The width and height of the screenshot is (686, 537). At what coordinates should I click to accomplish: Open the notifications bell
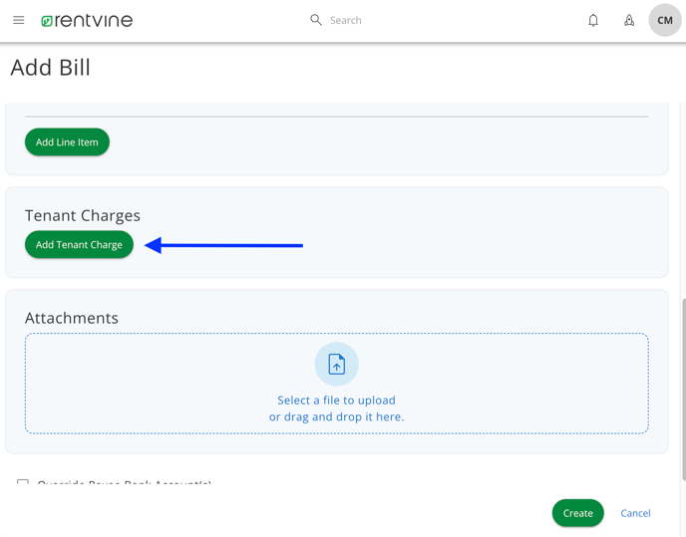[x=593, y=20]
